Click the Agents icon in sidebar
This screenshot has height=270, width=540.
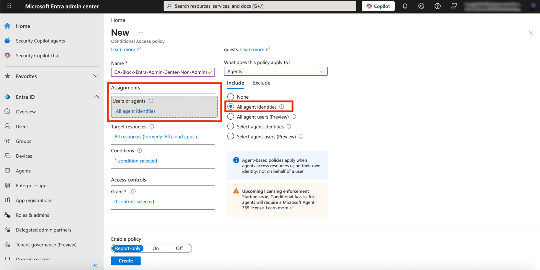pos(8,171)
